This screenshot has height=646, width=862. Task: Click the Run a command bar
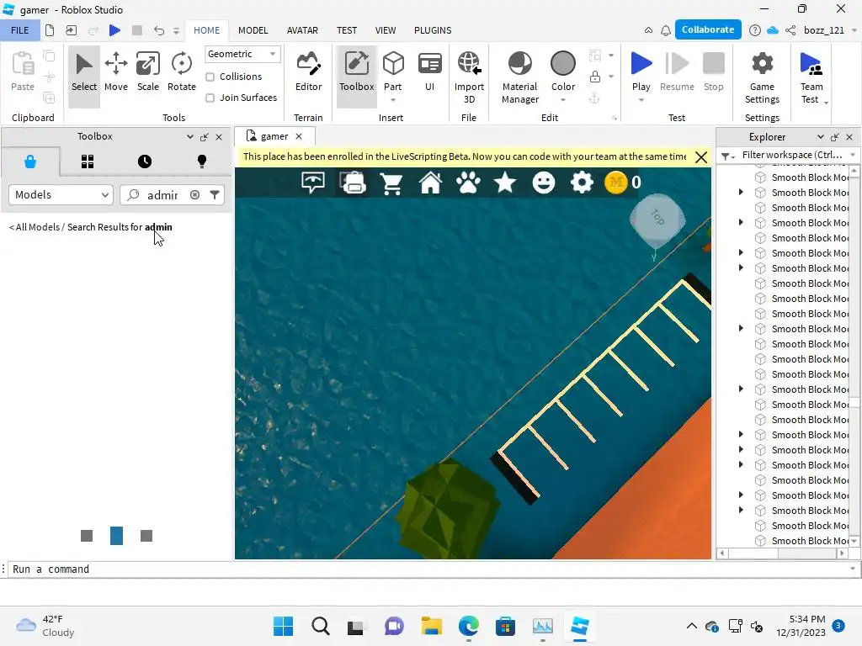tap(428, 569)
